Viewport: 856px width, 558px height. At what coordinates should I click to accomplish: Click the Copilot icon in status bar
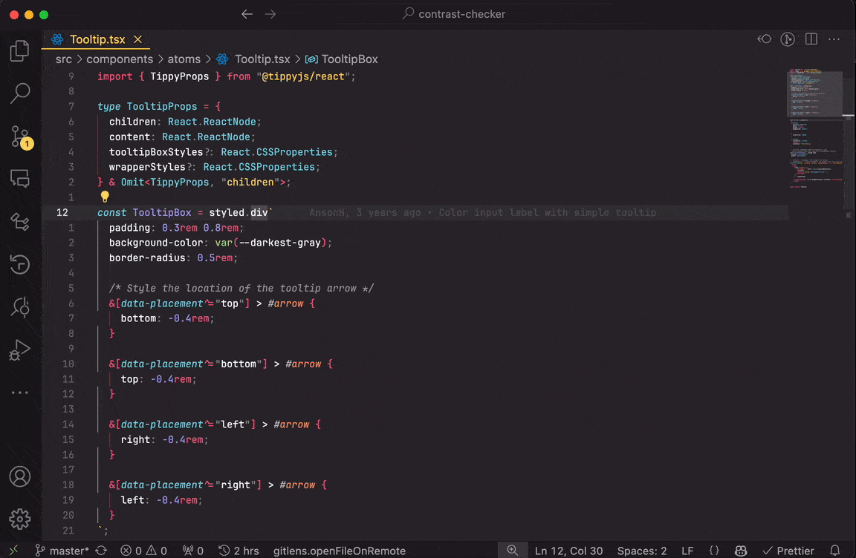pyautogui.click(x=741, y=551)
